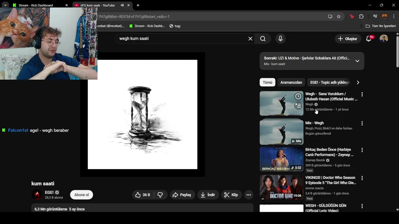Open Tüm Yer İşaretleri bookmarks folder
Image resolution: width=399 pixels, height=224 pixels.
(x=381, y=26)
